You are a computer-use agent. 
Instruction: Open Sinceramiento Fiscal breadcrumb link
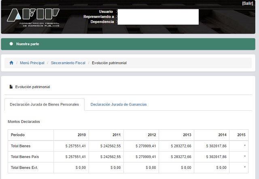tap(68, 63)
